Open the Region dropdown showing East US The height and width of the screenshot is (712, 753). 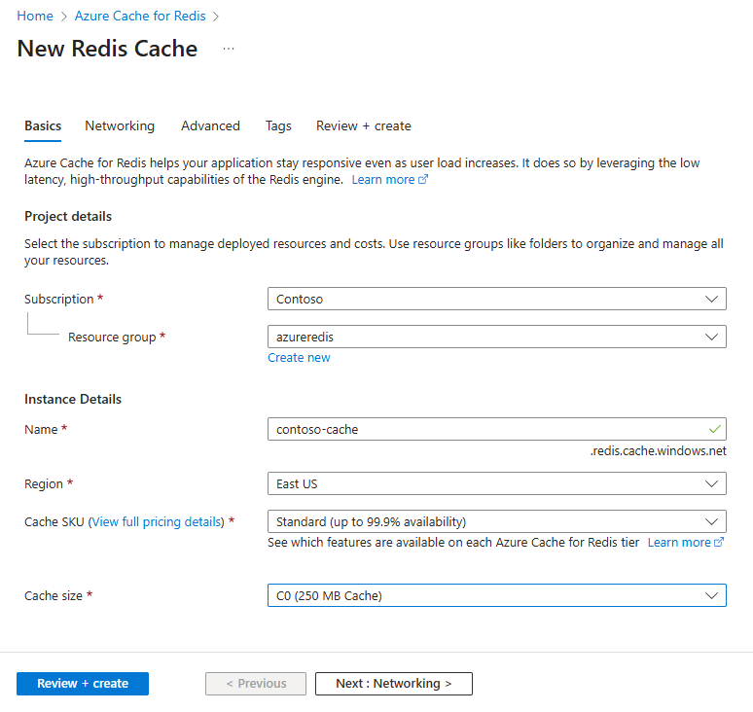coord(496,483)
